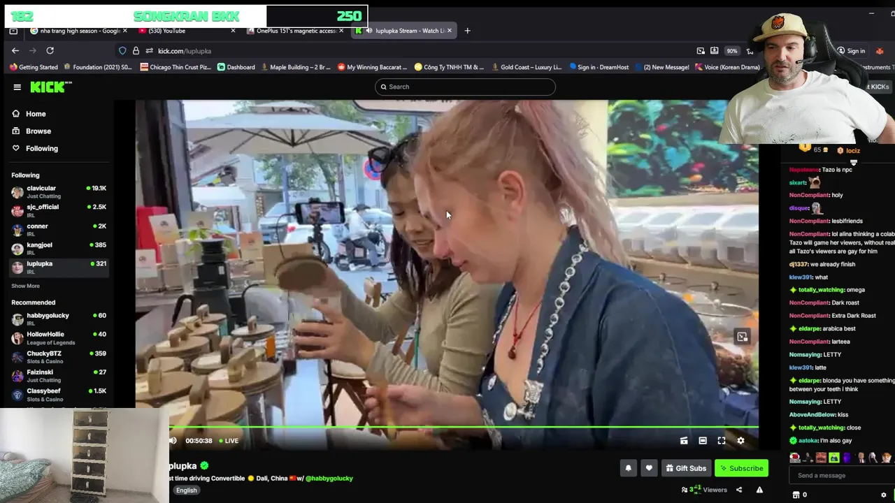Click the shield tracking protection icon
Image resolution: width=895 pixels, height=503 pixels.
[122, 51]
